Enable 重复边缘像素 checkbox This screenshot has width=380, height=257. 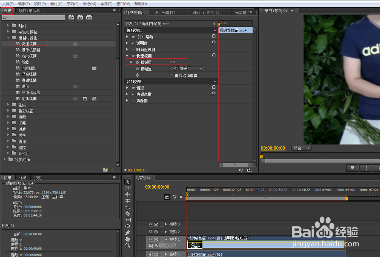coord(172,76)
